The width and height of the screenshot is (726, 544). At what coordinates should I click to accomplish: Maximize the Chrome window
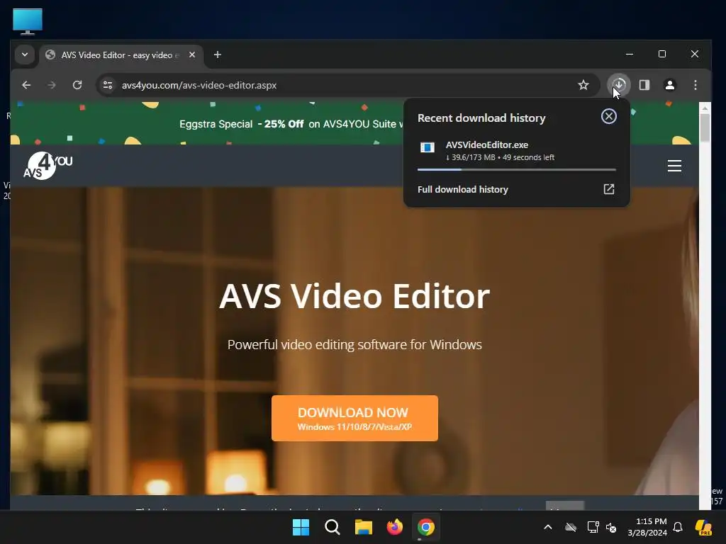(662, 54)
